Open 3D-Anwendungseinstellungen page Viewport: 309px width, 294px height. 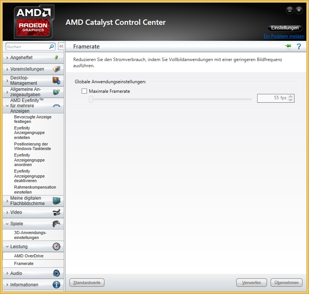(31, 235)
